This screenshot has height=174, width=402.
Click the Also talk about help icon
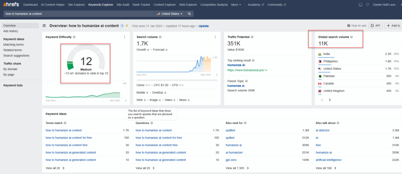pyautogui.click(x=338, y=123)
